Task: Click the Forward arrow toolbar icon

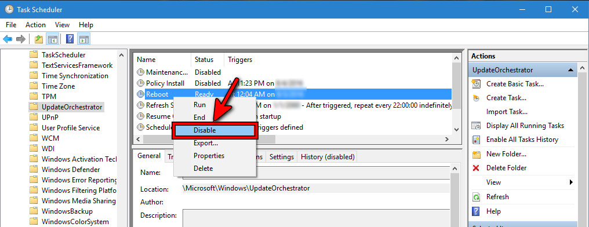Action: (21, 39)
